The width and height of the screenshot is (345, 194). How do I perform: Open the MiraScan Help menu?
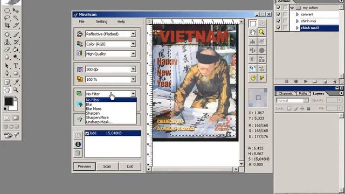pyautogui.click(x=121, y=22)
